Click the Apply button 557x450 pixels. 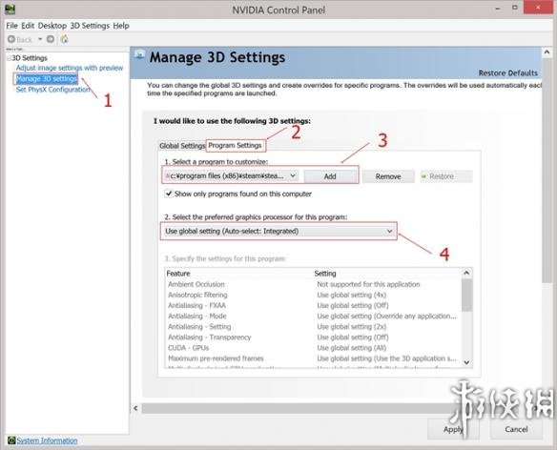tap(453, 429)
